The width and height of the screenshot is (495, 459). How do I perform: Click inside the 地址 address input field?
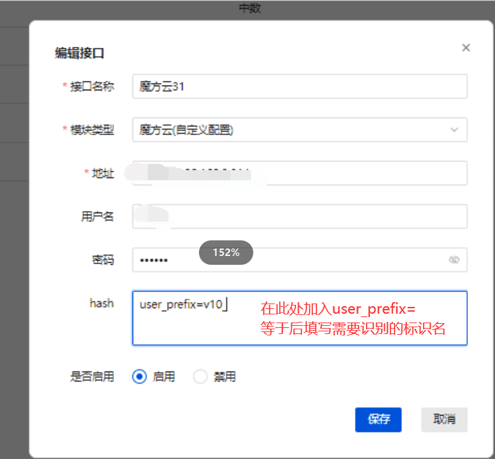[x=299, y=173]
